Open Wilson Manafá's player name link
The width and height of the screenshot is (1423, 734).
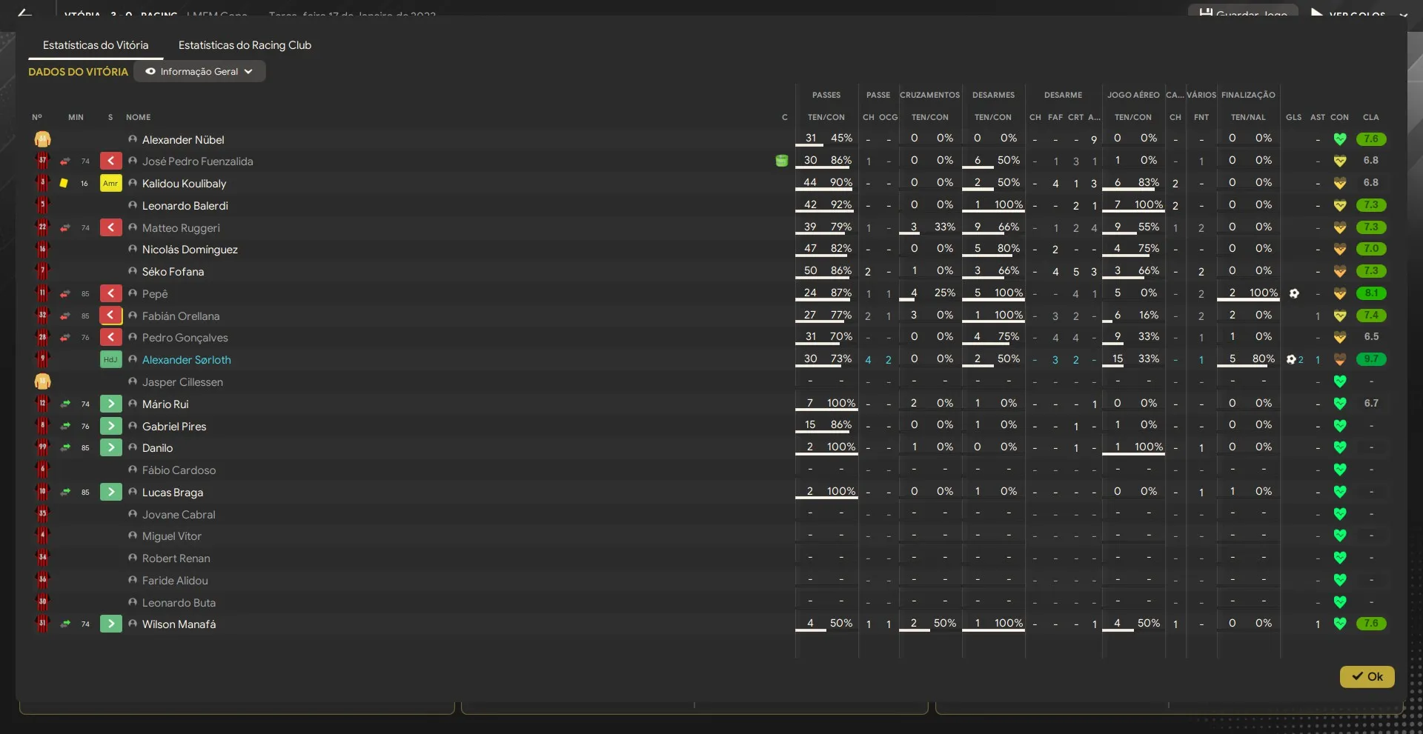click(179, 624)
